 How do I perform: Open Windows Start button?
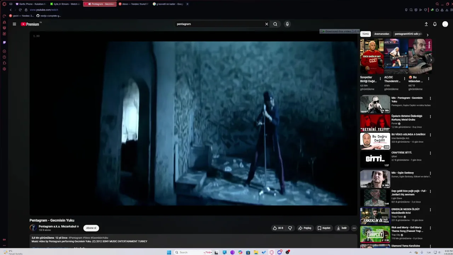[x=169, y=252]
